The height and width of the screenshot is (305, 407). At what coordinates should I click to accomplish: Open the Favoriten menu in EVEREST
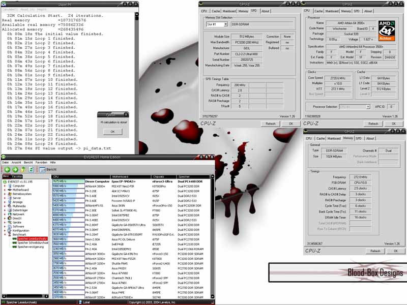(x=41, y=162)
